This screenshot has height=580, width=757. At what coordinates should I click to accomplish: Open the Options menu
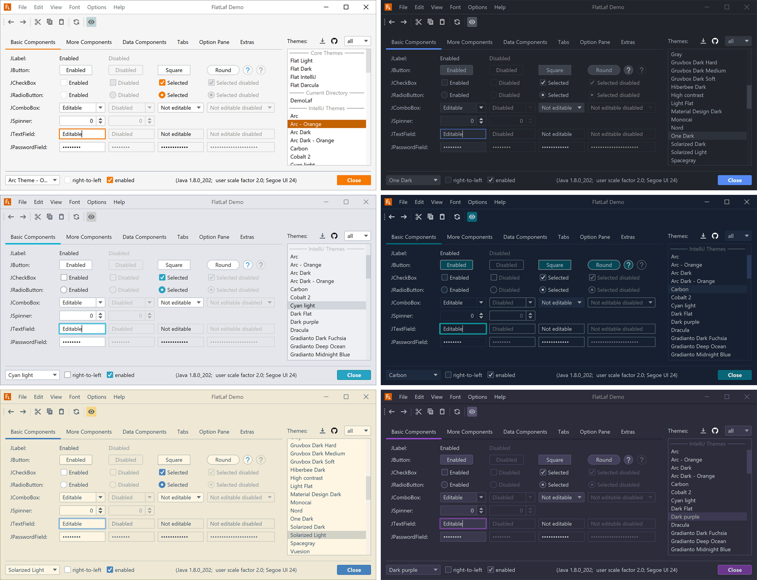[97, 7]
